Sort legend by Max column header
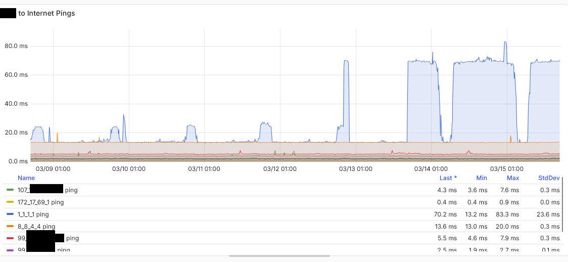Image resolution: width=568 pixels, height=262 pixels. [x=513, y=178]
